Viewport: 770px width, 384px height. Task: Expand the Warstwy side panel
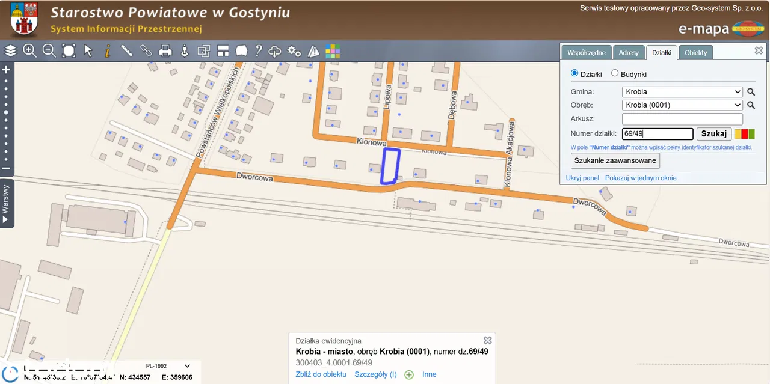(7, 203)
